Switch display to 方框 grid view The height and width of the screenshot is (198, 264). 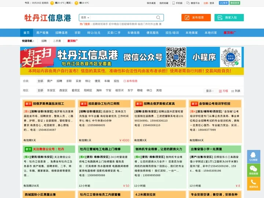pos(223,91)
